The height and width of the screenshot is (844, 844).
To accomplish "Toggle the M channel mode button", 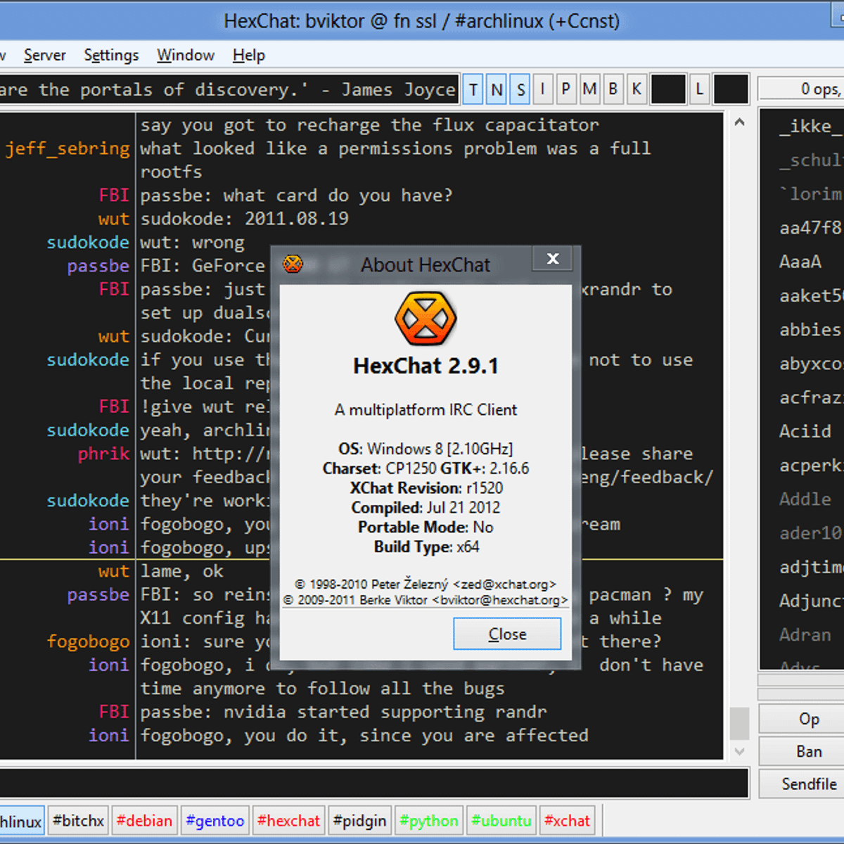I will (589, 89).
